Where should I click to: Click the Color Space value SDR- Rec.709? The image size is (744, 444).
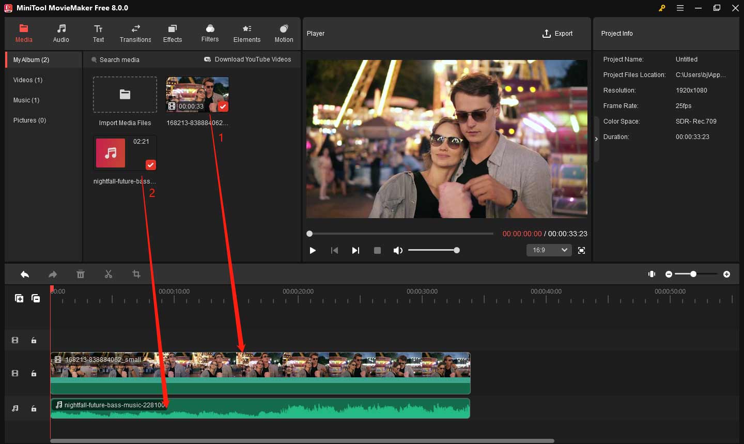point(696,121)
